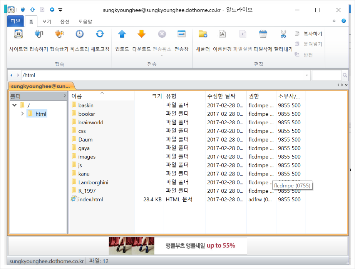Open the blue 파일 menu
The image size is (355, 269).
tap(15, 21)
